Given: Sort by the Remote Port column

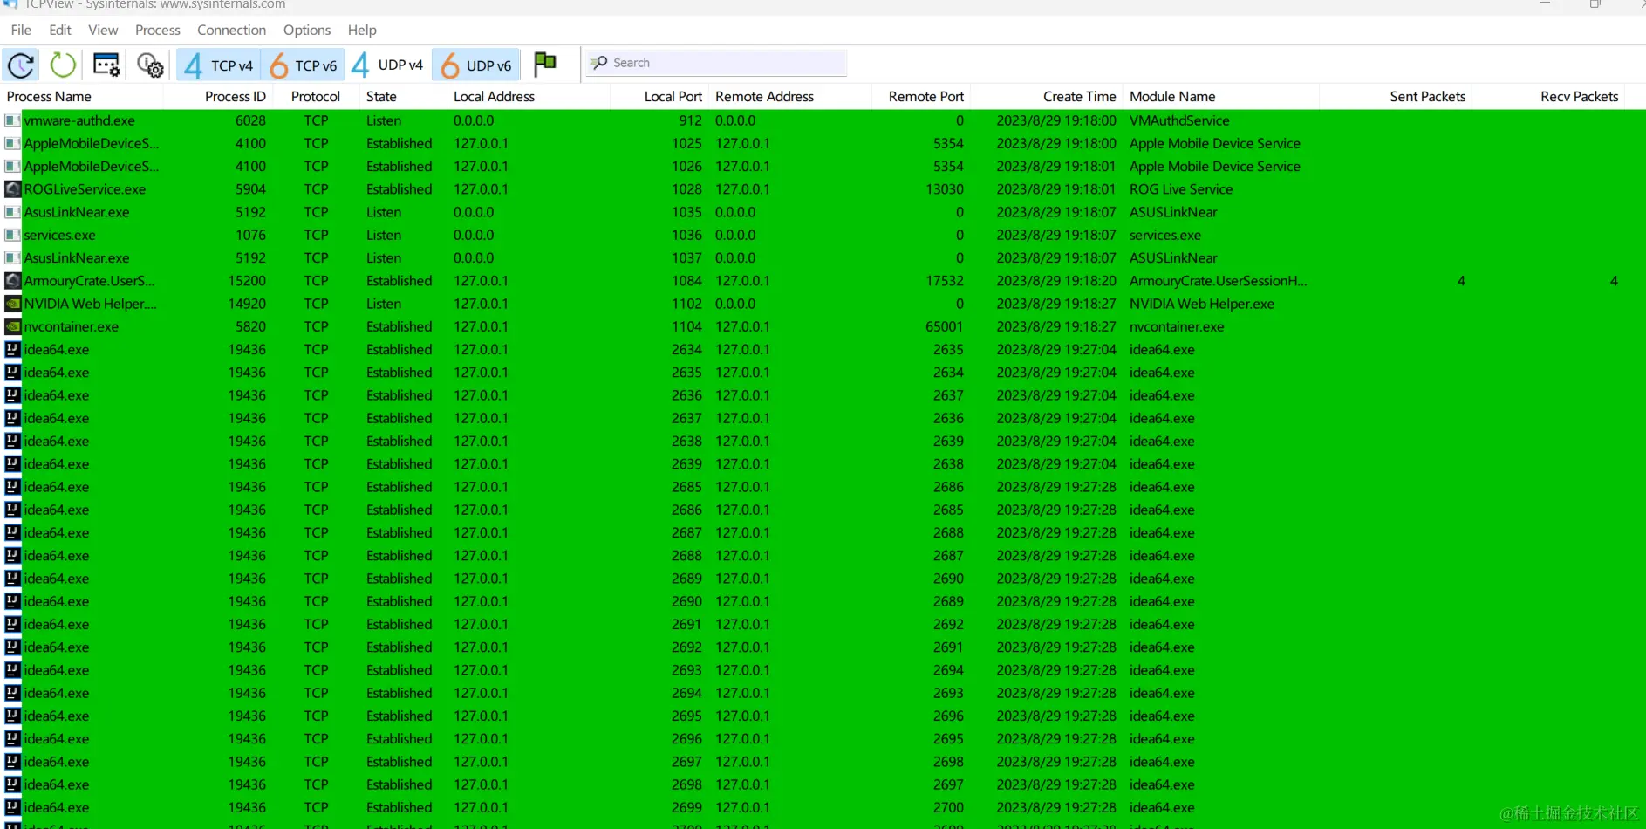Looking at the screenshot, I should (925, 96).
